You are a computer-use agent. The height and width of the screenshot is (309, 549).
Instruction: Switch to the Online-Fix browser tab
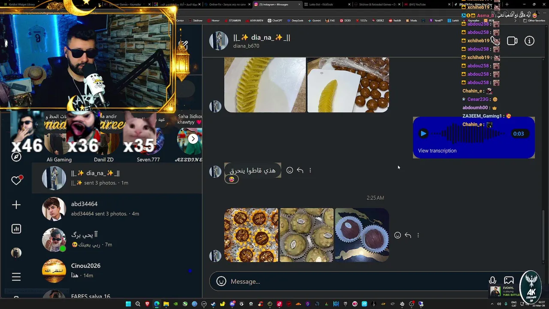point(227,5)
